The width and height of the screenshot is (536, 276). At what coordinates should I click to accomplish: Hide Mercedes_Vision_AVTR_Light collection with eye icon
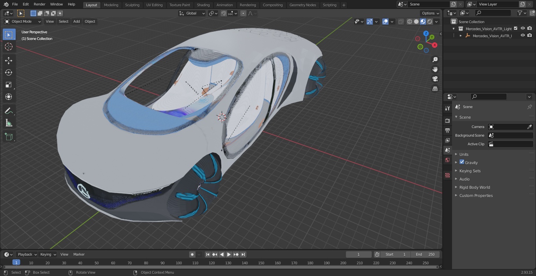(x=523, y=29)
